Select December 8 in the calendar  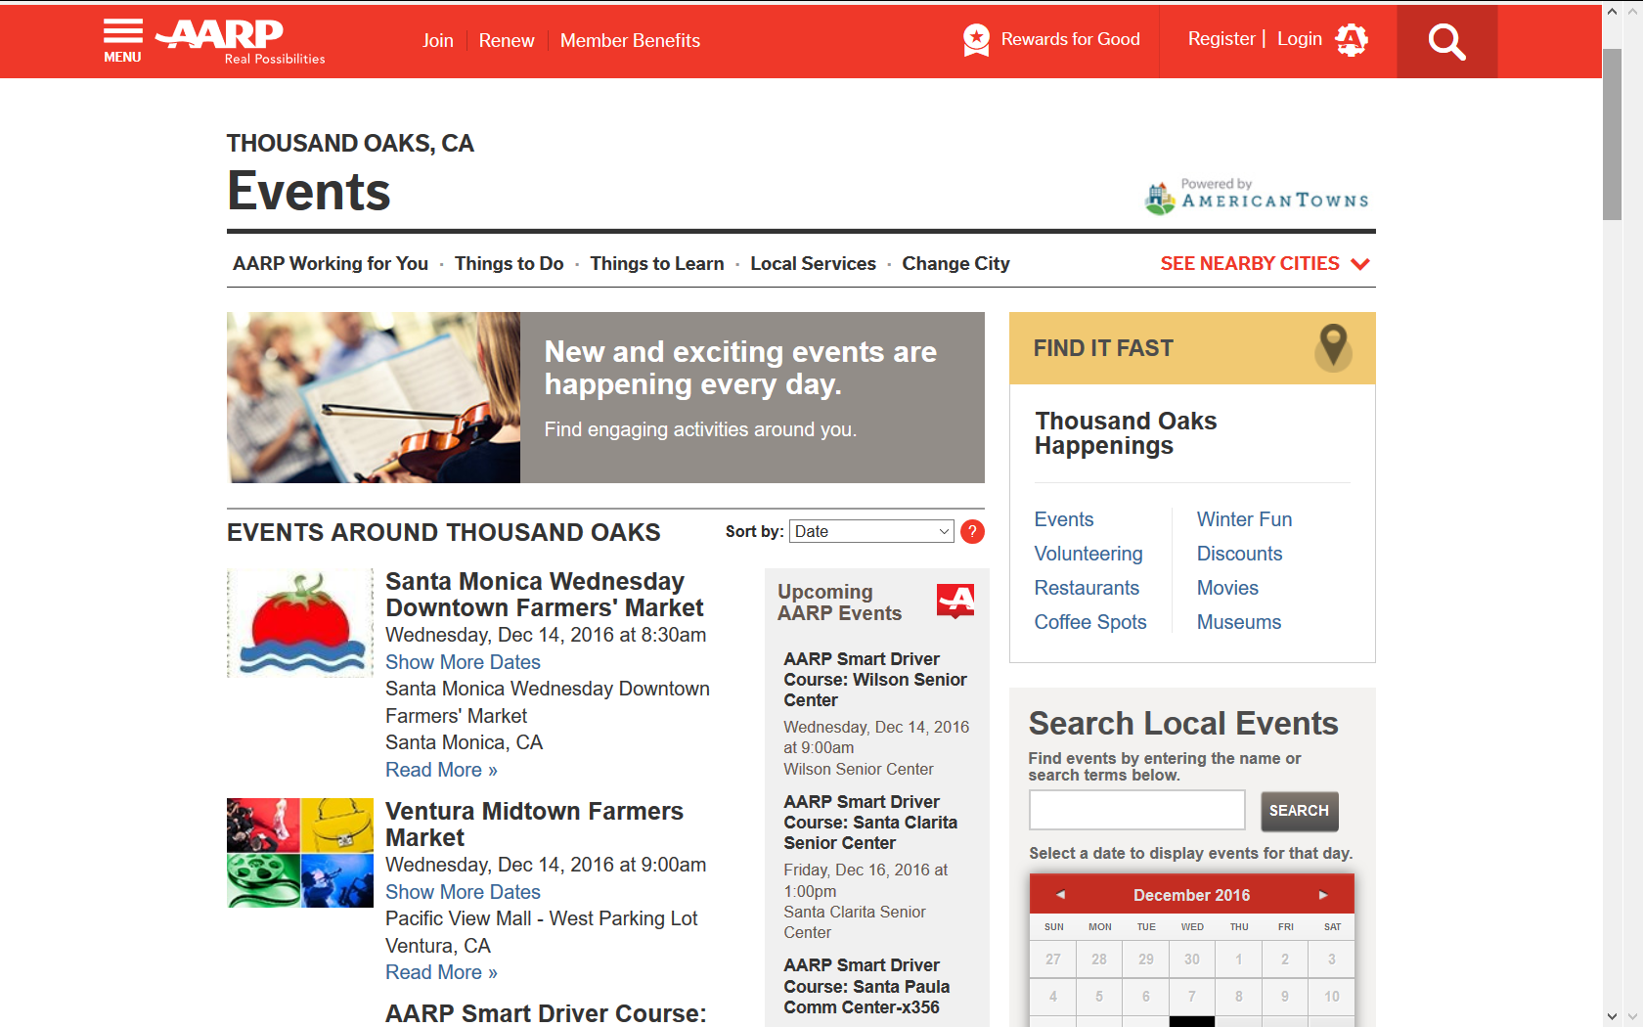click(1238, 997)
